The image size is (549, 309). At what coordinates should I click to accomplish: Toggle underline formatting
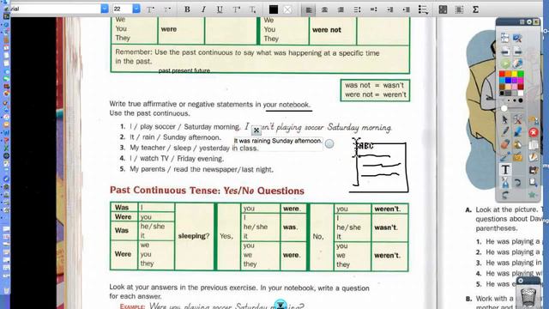coord(220,9)
